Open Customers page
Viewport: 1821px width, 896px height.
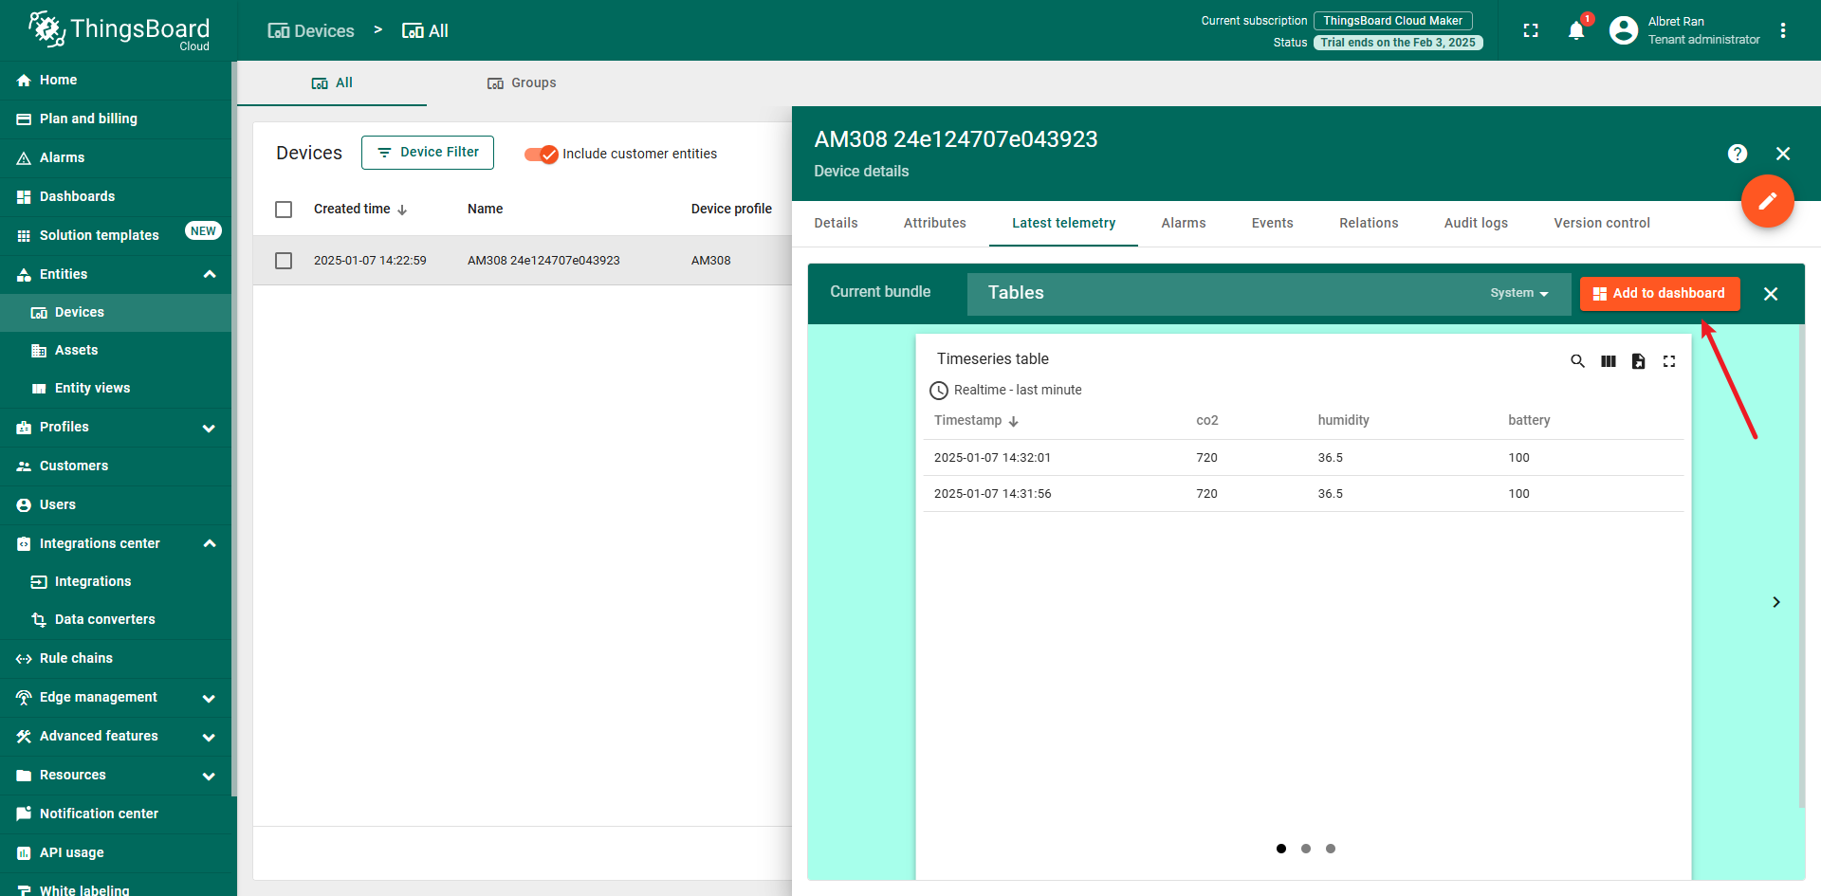(x=116, y=466)
